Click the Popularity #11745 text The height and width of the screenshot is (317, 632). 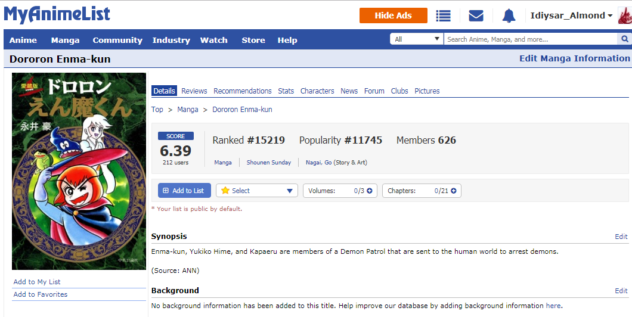tap(340, 140)
